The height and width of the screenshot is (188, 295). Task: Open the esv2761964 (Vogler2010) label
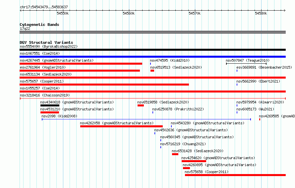[x=43, y=67]
